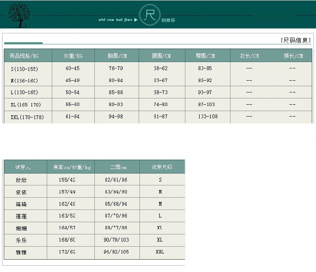
Task: Click the tree logo in the banner
Action: tap(18, 16)
